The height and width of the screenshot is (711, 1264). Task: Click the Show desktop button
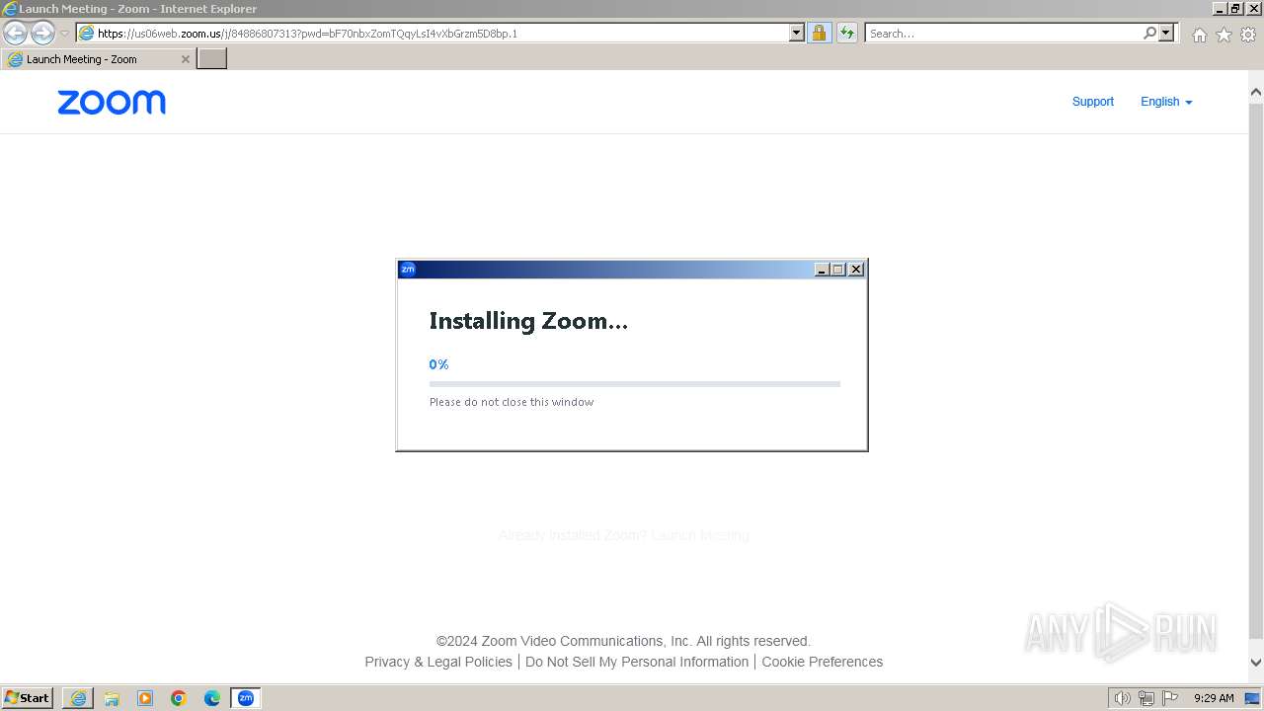tap(1252, 698)
